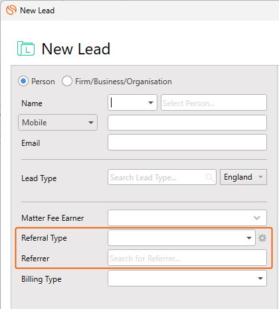Click the magnifier icon in Lead Type search
This screenshot has height=309, width=279.
[x=209, y=177]
